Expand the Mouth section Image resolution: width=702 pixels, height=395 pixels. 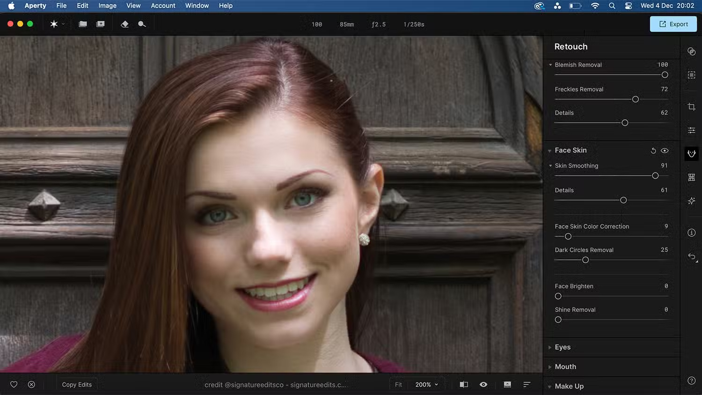(565, 367)
